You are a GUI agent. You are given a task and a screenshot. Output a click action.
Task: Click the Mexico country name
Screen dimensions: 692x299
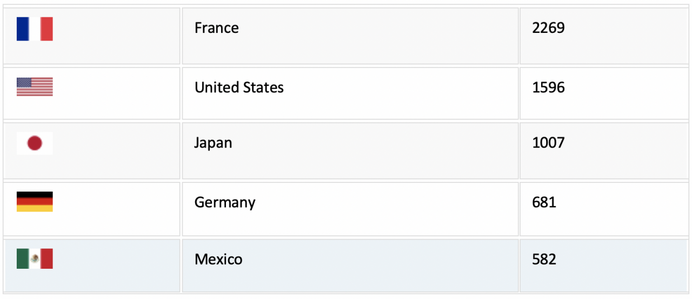(x=218, y=260)
